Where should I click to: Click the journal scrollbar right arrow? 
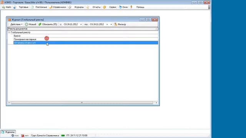pyautogui.click(x=156, y=103)
